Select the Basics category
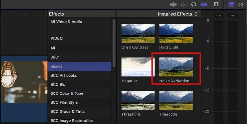This screenshot has height=124, width=247. 80,66
